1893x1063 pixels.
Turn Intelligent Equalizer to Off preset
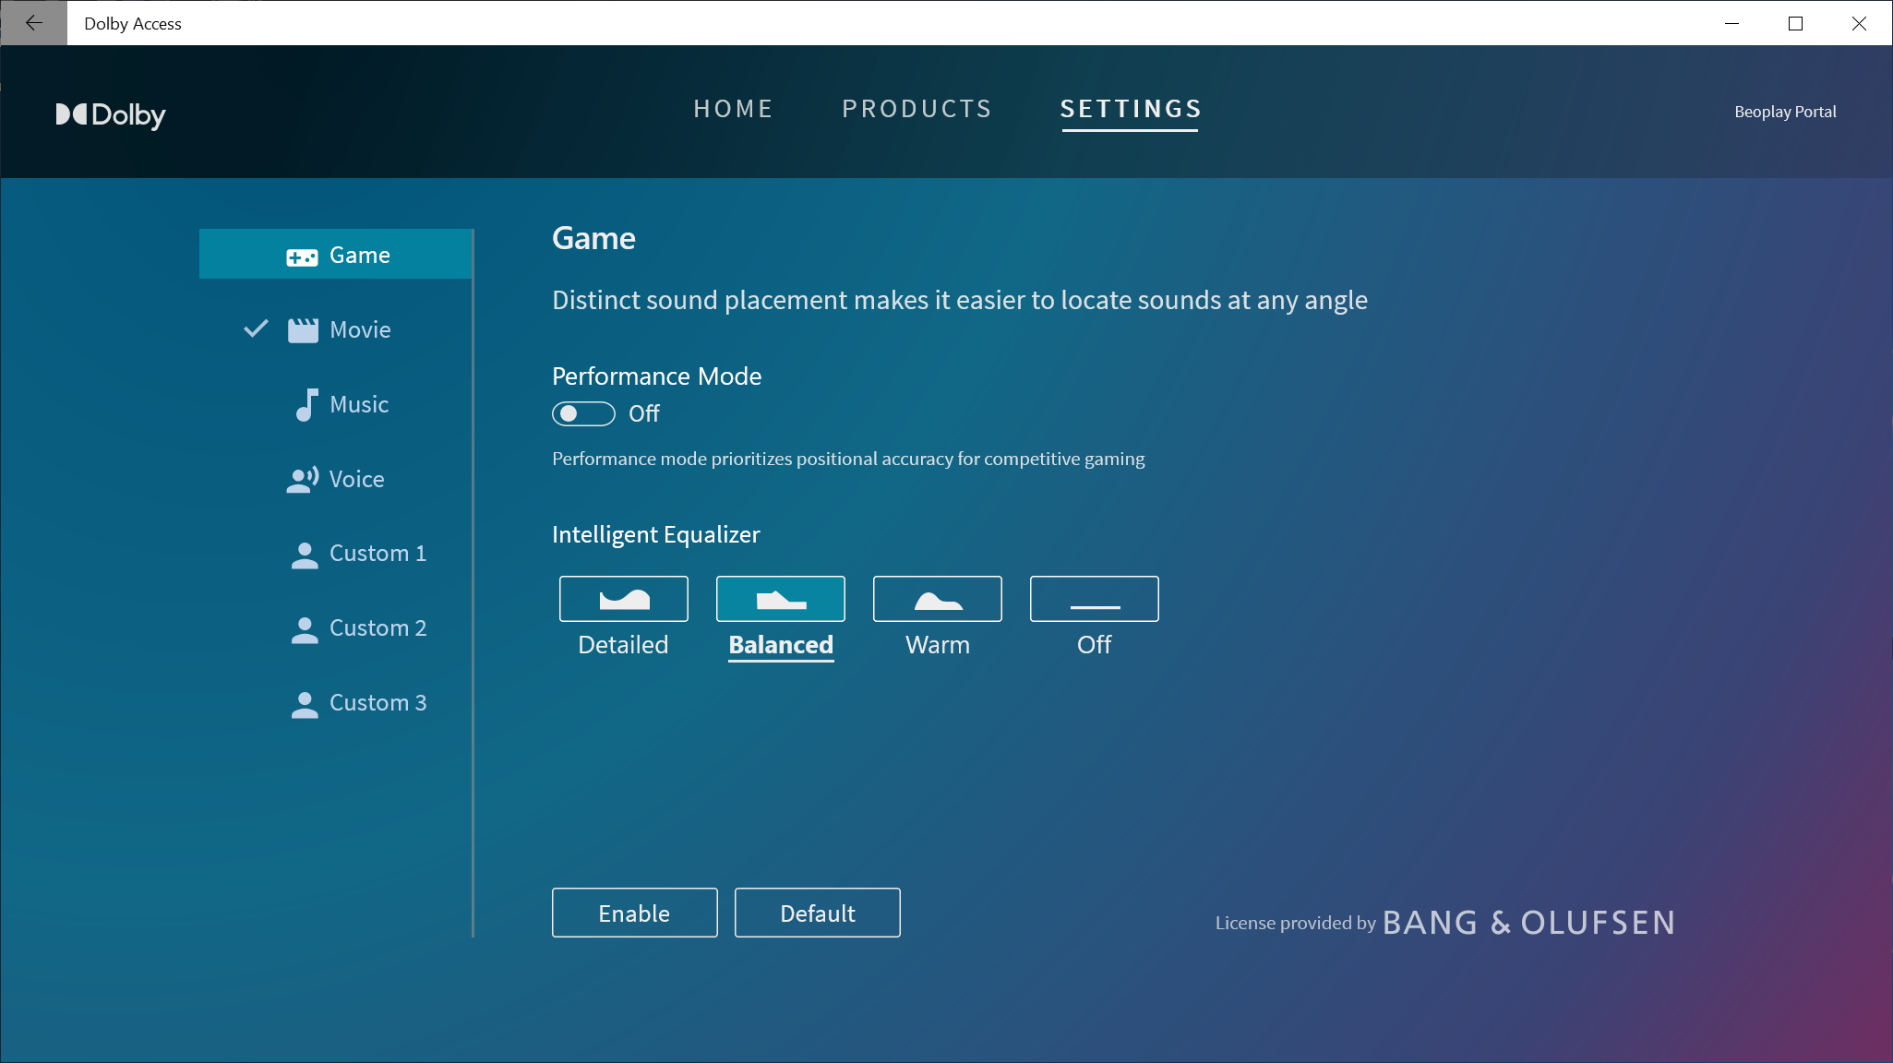1094,600
